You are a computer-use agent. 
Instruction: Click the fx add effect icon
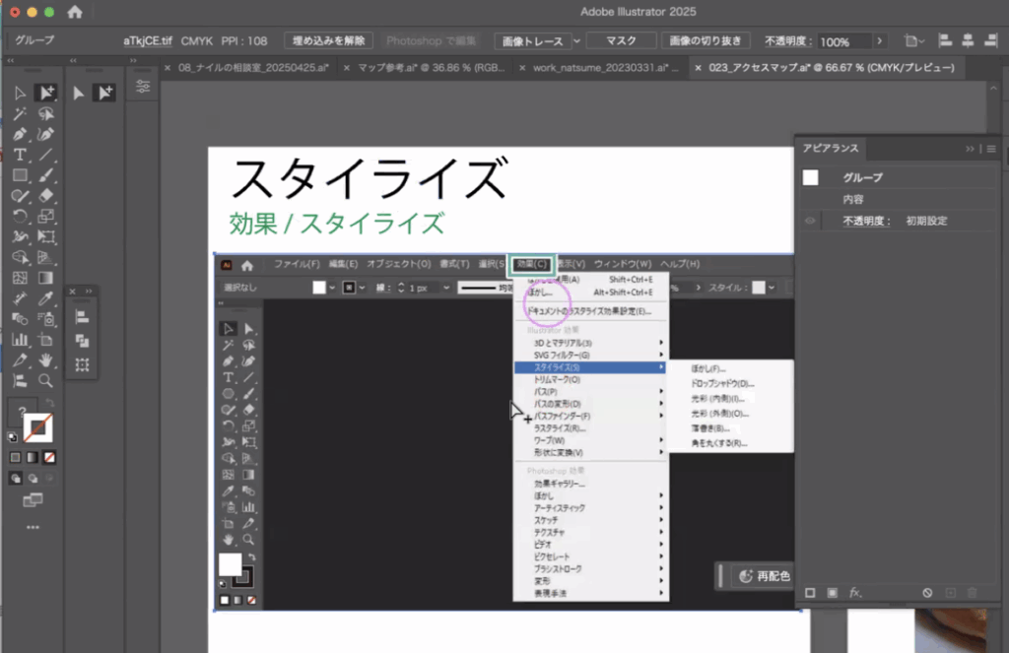[x=855, y=593]
